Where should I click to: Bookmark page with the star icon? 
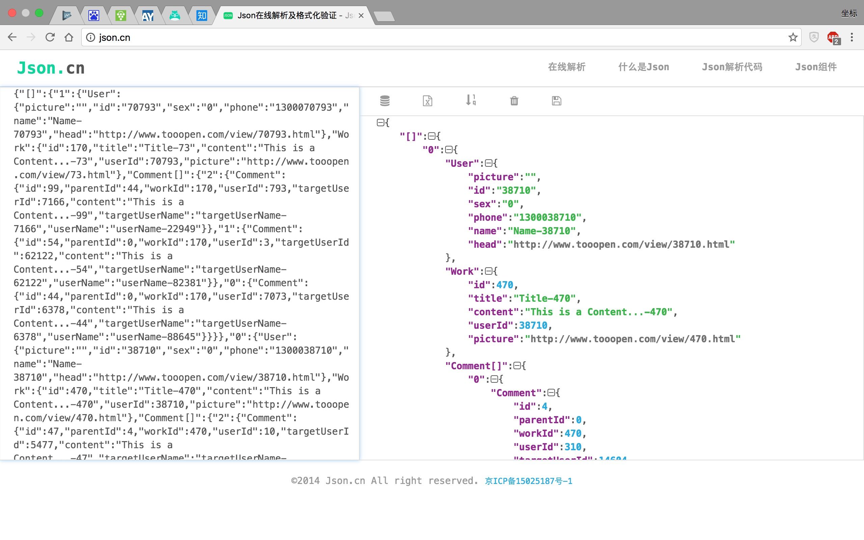(x=793, y=37)
